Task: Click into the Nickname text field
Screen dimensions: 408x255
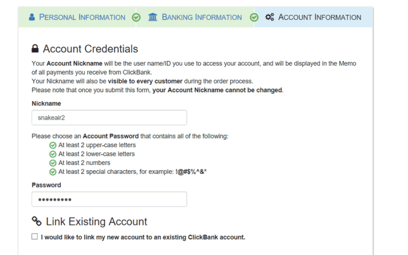Action: [x=109, y=117]
